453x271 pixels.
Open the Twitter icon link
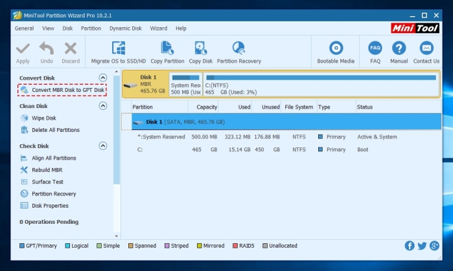click(x=422, y=246)
